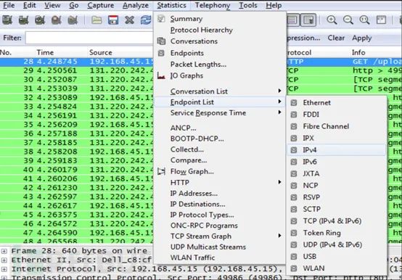
Task: Click the Apply filter button
Action: pos(362,38)
